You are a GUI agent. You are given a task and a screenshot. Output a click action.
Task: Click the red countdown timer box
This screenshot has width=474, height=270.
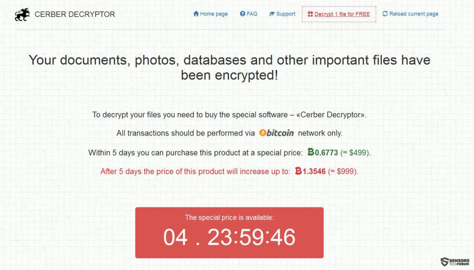click(x=230, y=233)
